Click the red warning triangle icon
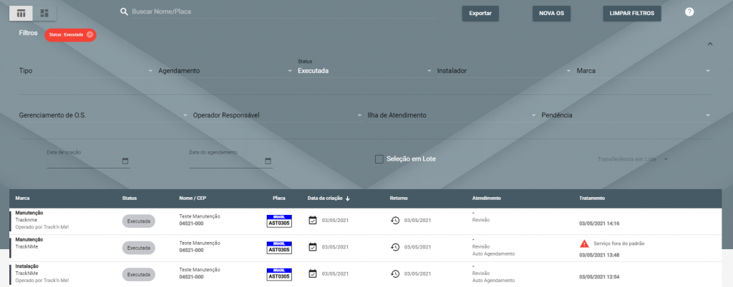733x287 pixels. 584,243
